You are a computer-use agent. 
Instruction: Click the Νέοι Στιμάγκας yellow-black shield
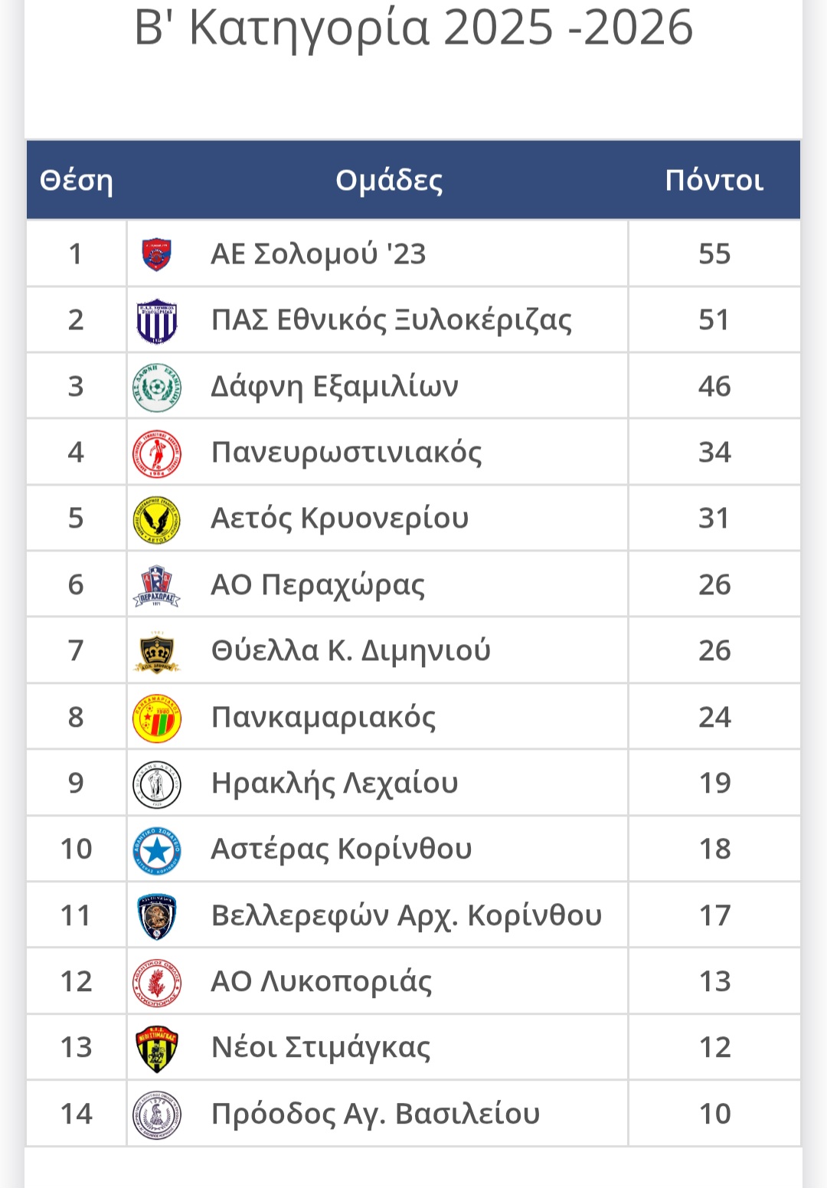157,1049
